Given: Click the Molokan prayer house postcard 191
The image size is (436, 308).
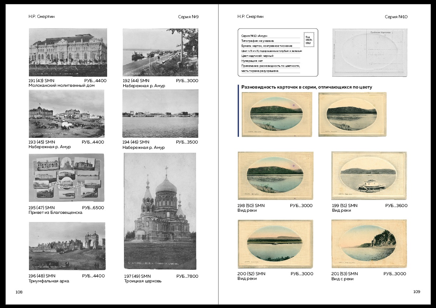Looking at the screenshot, I should (68, 52).
